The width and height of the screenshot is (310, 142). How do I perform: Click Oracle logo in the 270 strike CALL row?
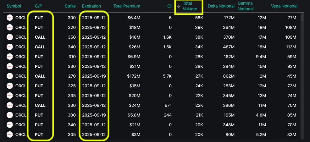[10, 76]
